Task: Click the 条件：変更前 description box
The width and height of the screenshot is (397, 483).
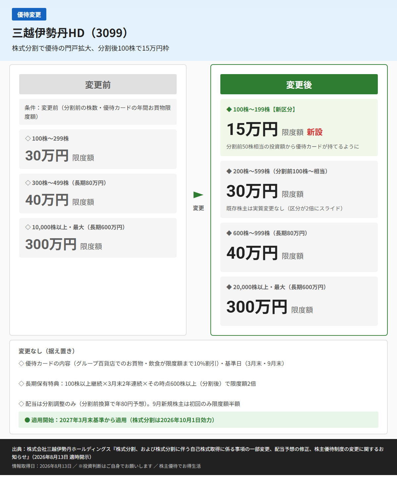Action: tap(98, 112)
